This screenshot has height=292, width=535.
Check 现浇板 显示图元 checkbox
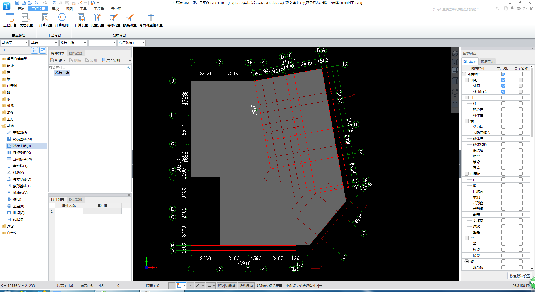[503, 267]
